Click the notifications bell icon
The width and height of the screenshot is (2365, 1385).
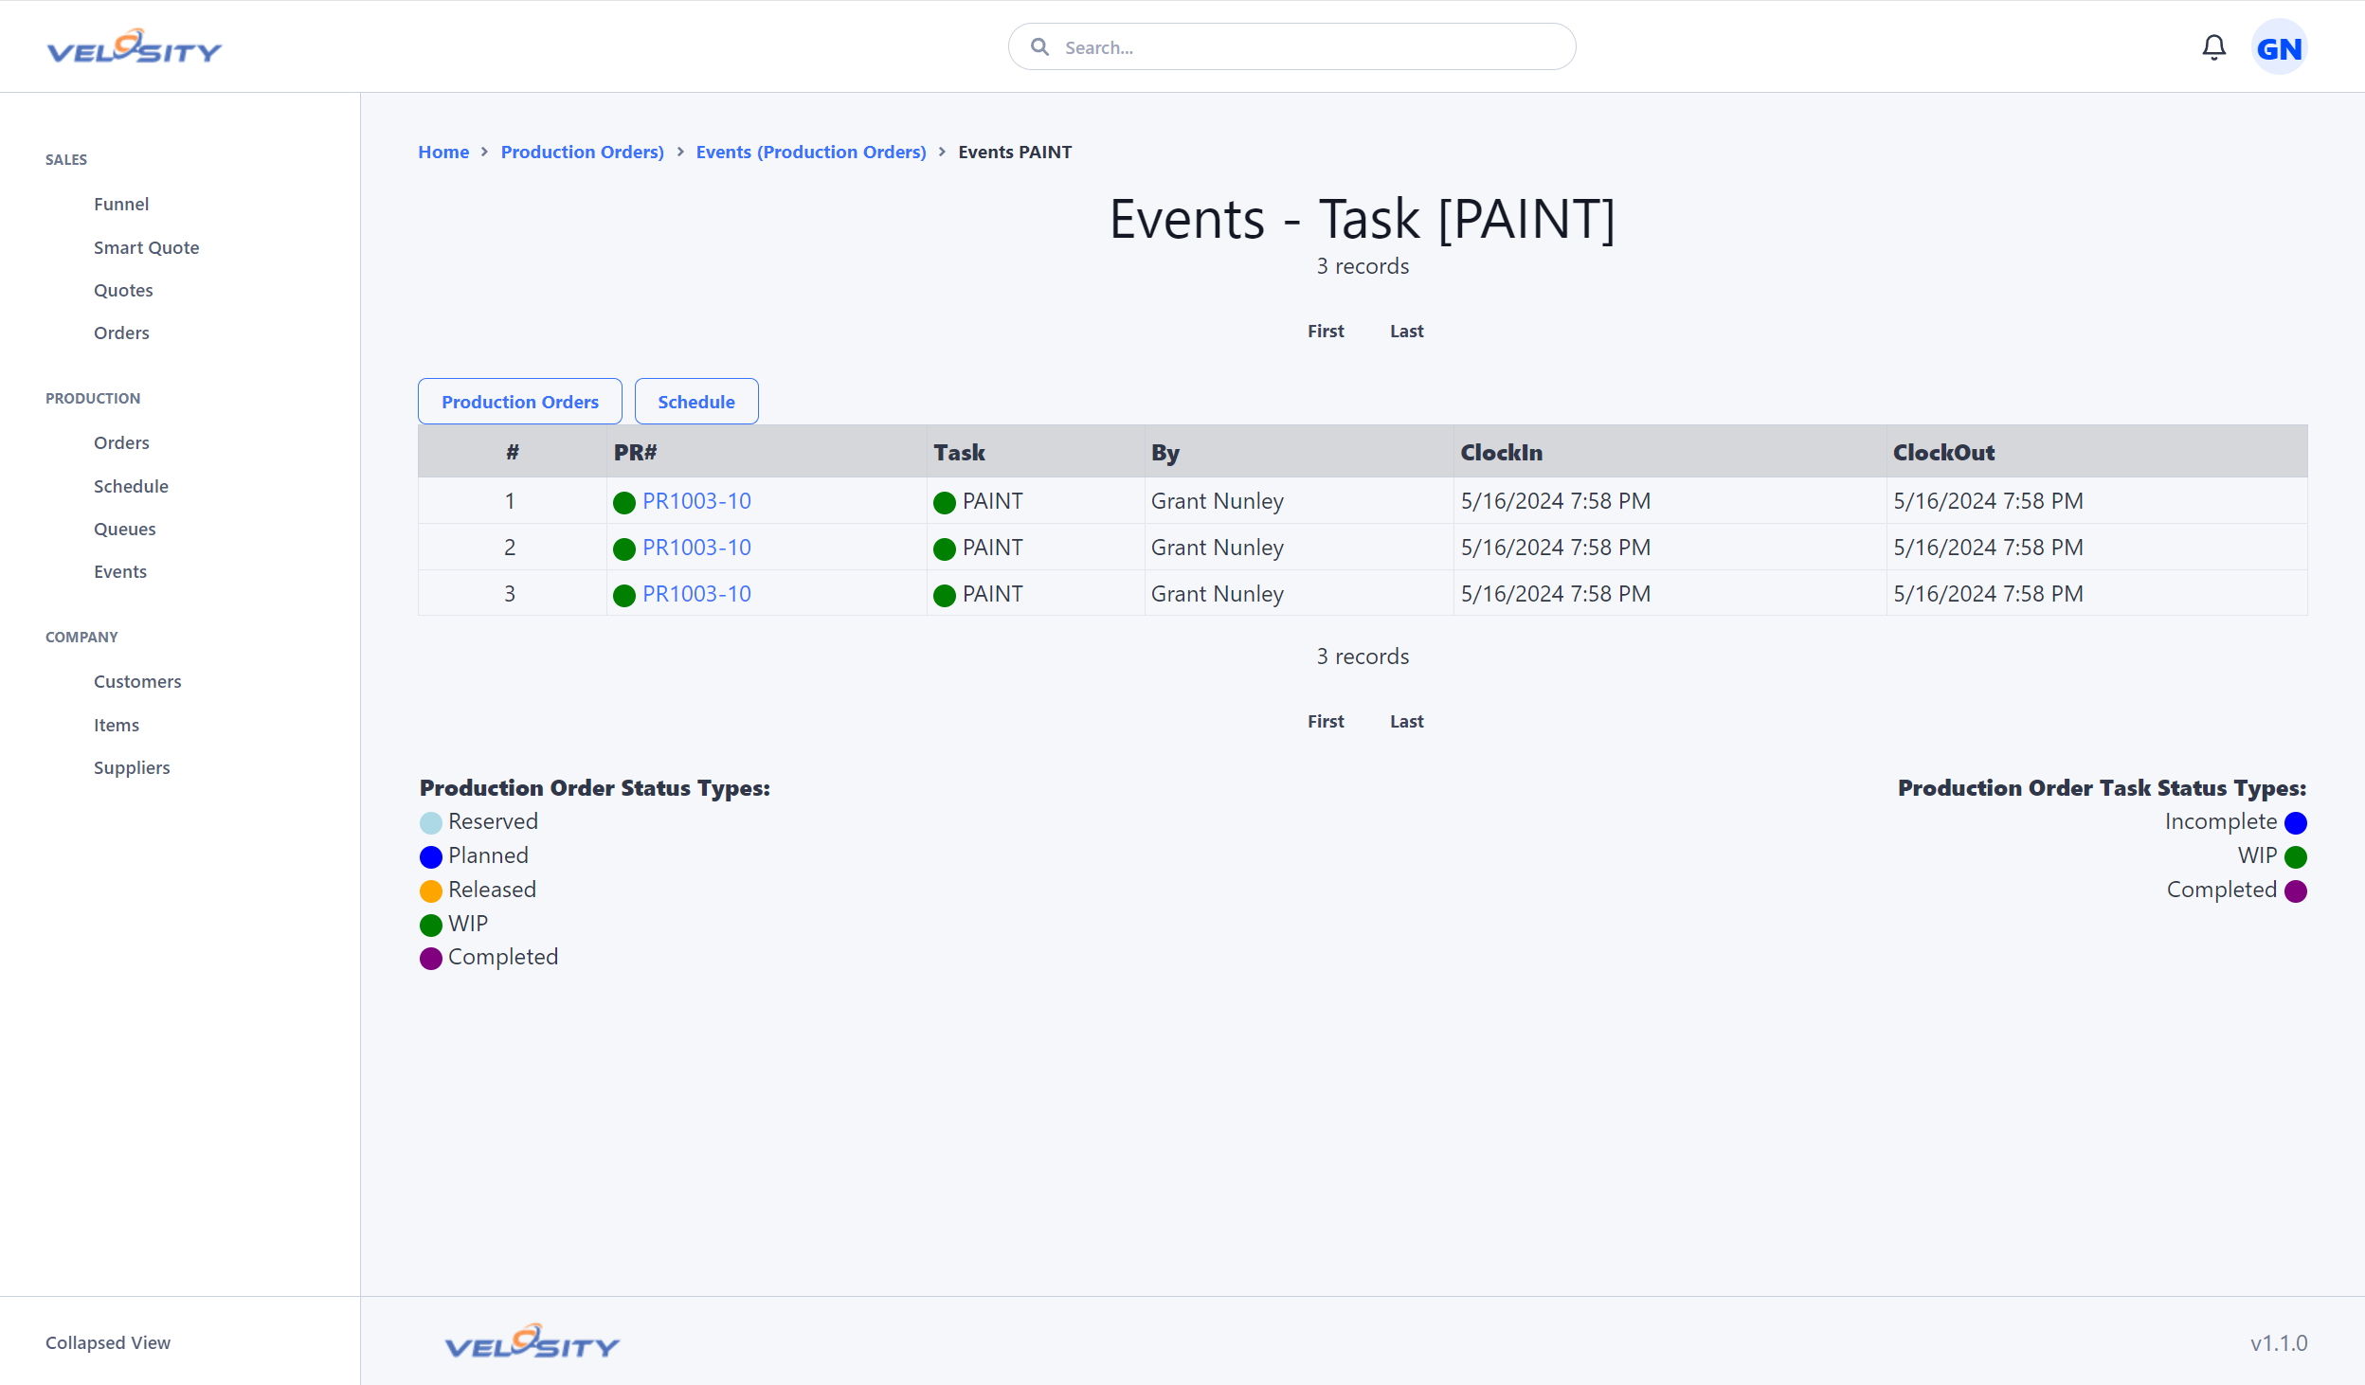[x=2213, y=47]
